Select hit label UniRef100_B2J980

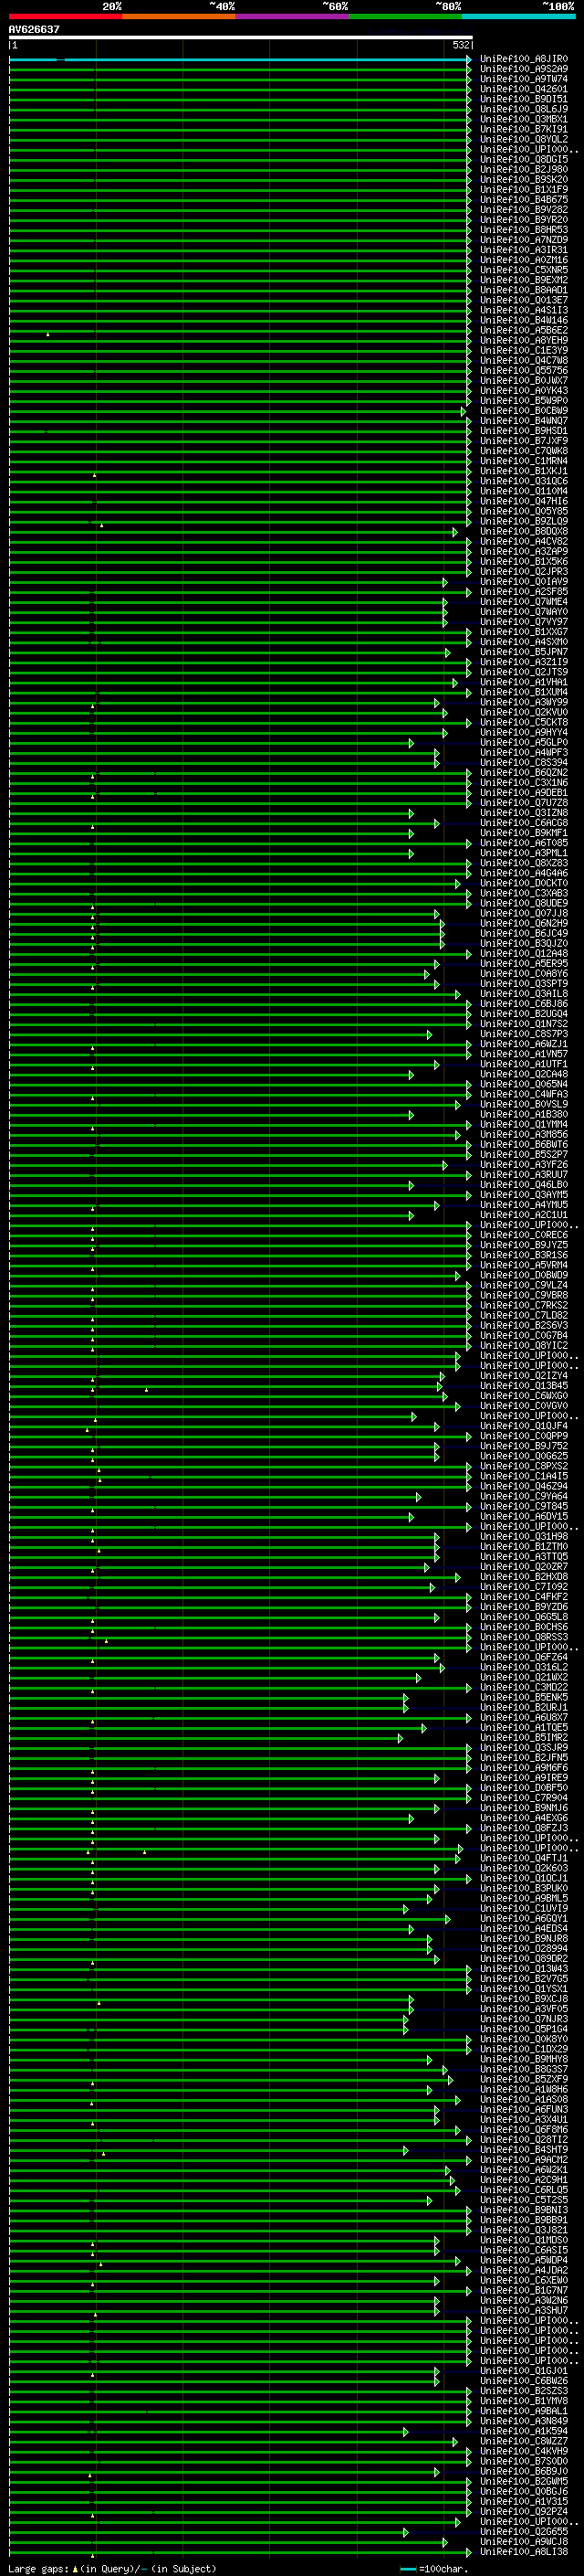[524, 169]
